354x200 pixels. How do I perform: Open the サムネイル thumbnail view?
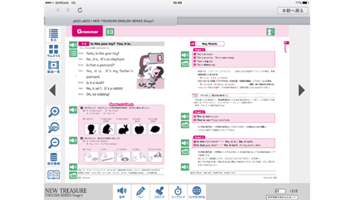[53, 51]
